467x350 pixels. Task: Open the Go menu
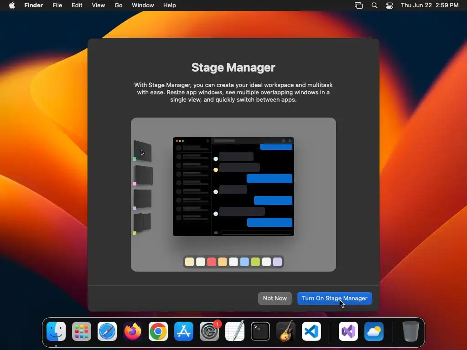coord(119,5)
